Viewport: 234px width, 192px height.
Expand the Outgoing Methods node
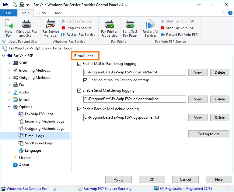point(9,78)
